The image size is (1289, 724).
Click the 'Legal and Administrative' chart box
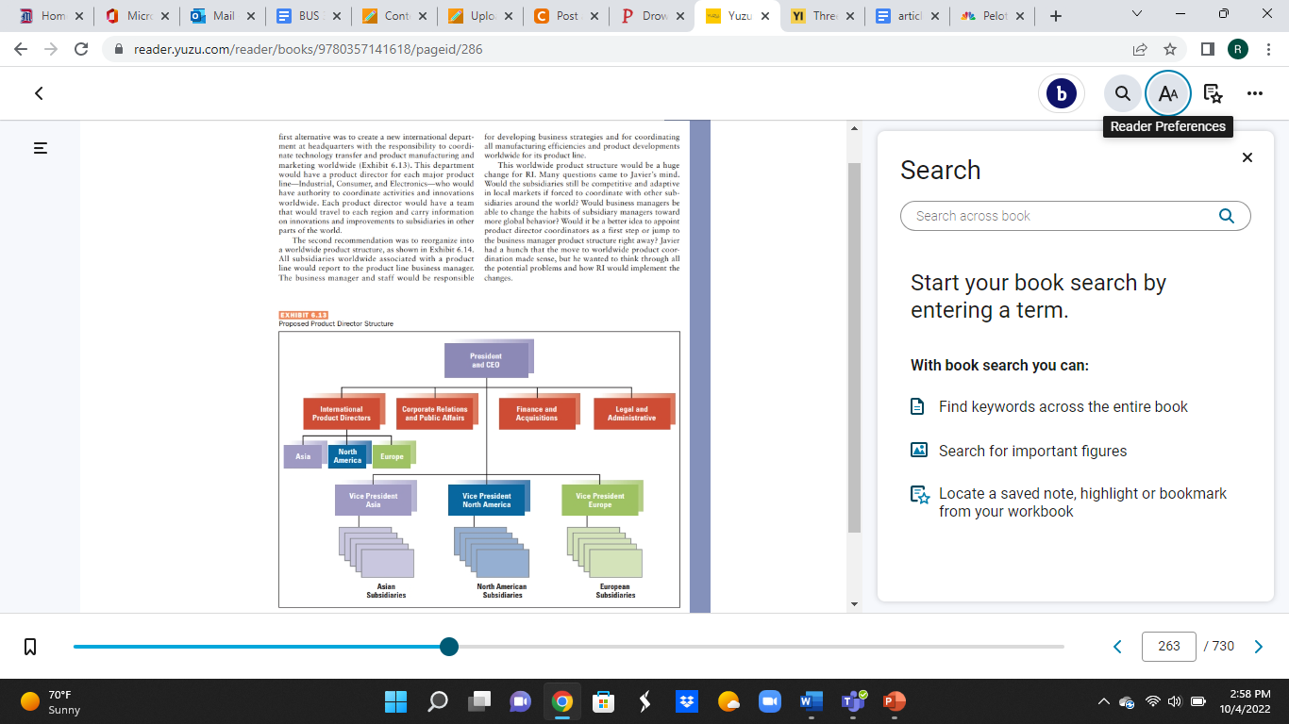631,413
